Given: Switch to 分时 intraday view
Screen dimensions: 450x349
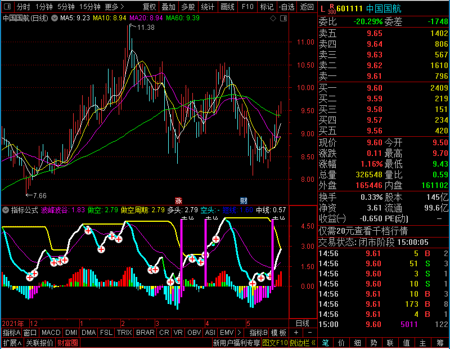Looking at the screenshot, I should pos(23,7).
